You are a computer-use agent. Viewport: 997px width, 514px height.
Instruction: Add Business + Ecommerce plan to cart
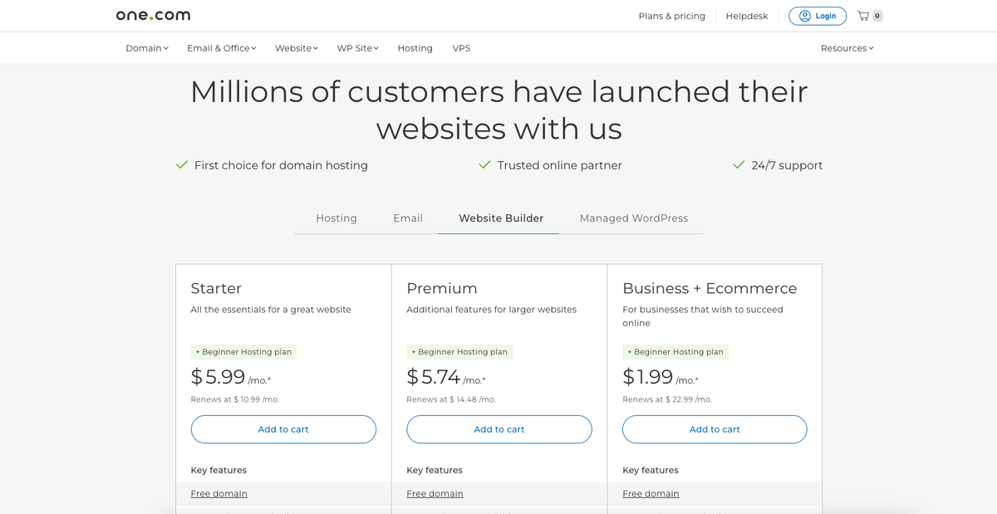click(715, 429)
